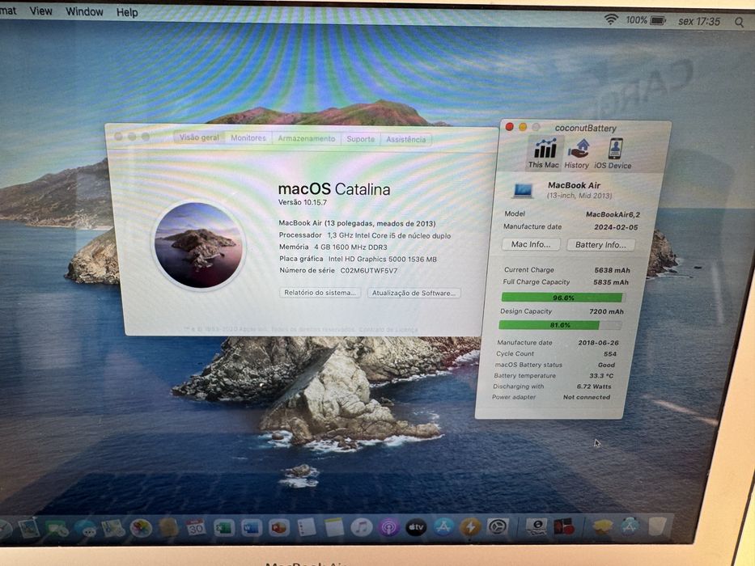
Task: Switch to iOS Device view in coconutBattery
Action: click(613, 154)
